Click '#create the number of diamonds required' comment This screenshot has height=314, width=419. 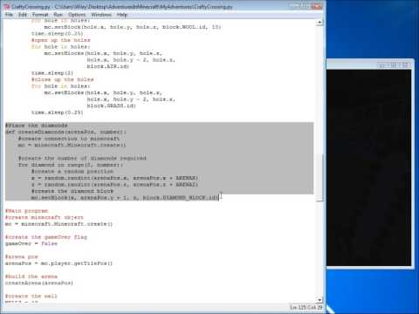[x=82, y=158]
